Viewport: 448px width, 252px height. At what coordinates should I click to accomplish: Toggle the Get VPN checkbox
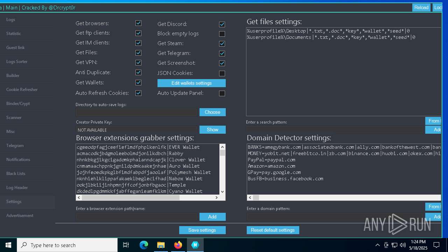click(138, 62)
